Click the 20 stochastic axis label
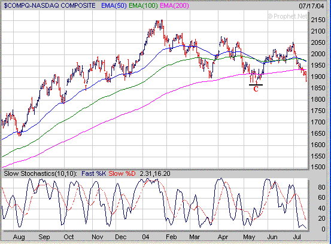Image resolution: width=331 pixels, height=244 pixels. click(x=321, y=218)
